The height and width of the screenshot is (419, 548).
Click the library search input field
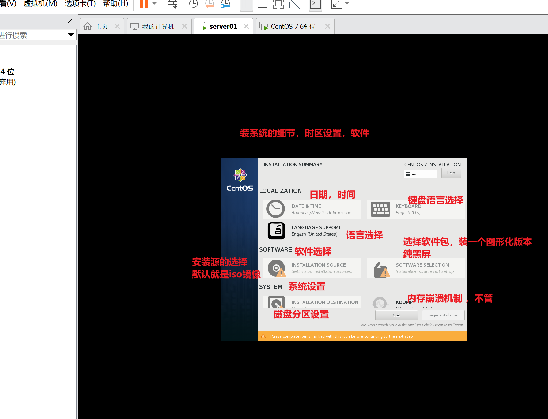point(33,35)
